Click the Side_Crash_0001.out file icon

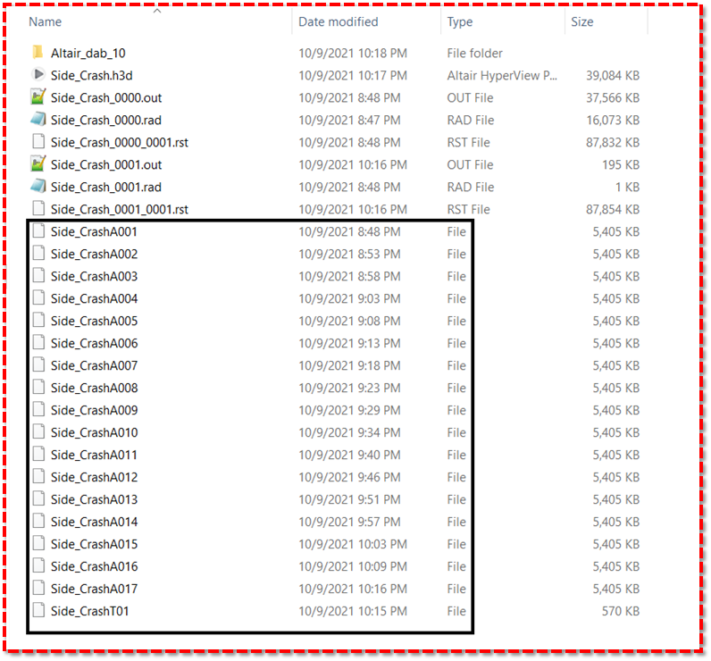click(x=38, y=164)
